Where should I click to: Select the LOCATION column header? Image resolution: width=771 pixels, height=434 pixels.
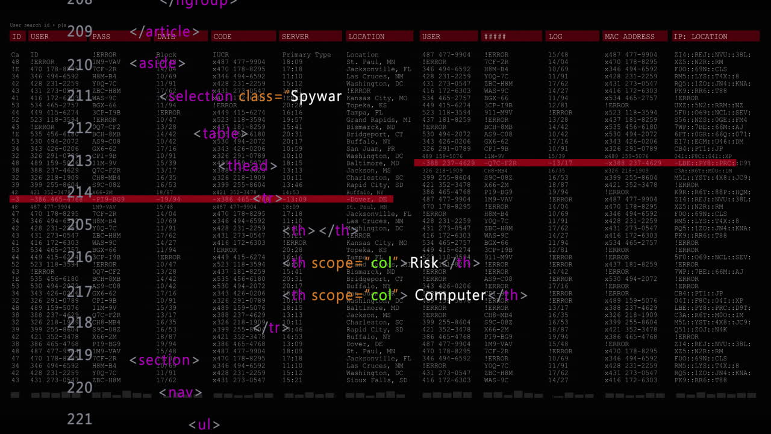[x=366, y=36]
